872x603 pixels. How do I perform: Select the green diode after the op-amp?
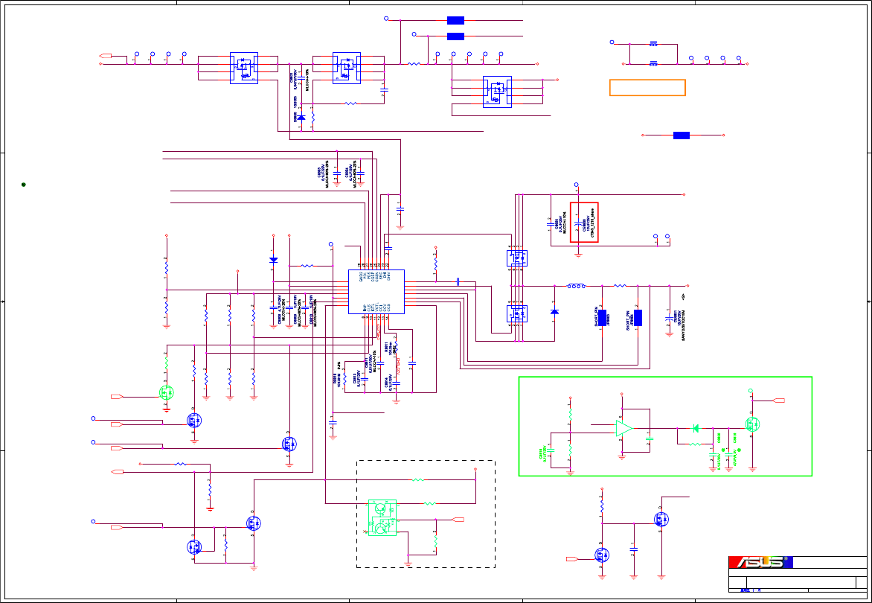click(x=695, y=428)
